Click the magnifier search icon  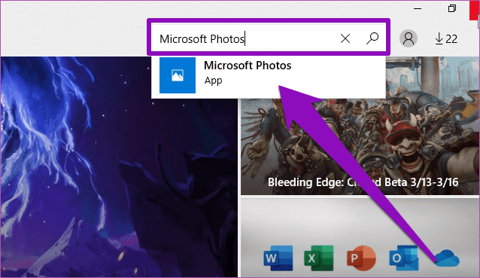[372, 38]
